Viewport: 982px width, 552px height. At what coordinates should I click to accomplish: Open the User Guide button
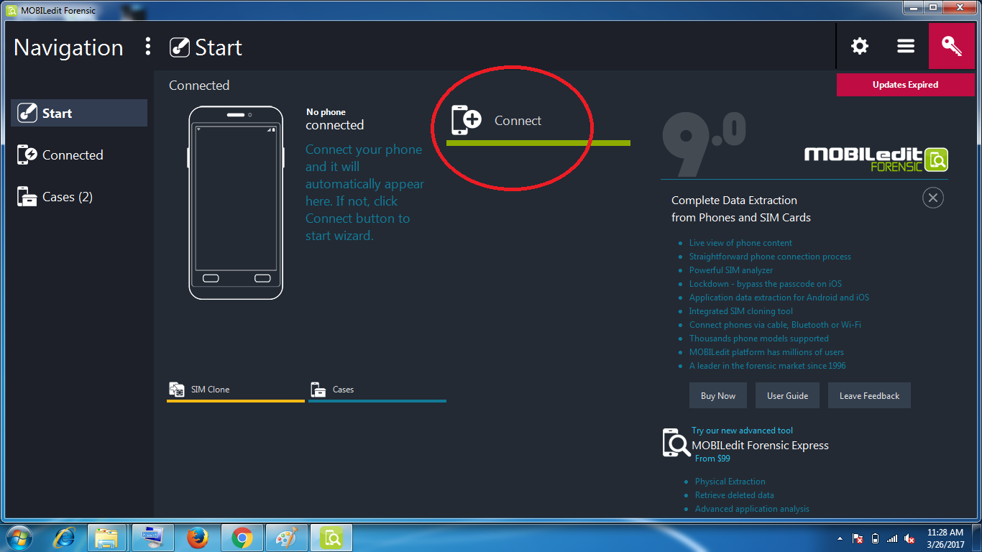click(x=787, y=396)
